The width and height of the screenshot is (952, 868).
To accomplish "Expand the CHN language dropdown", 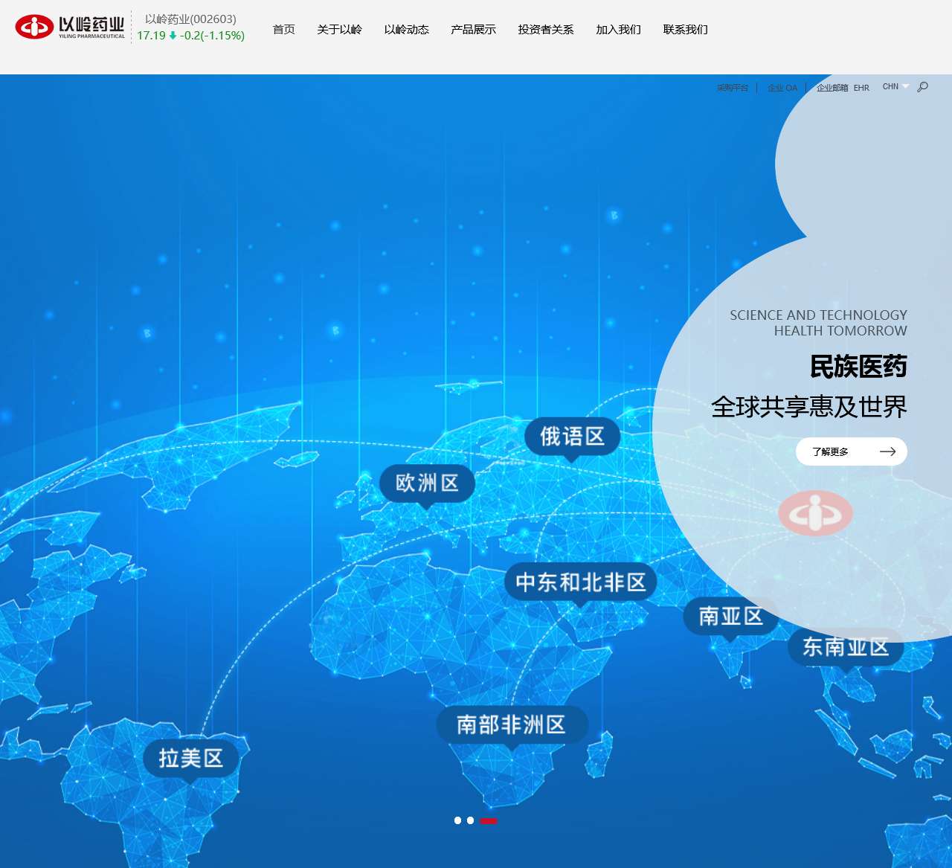I will (895, 87).
